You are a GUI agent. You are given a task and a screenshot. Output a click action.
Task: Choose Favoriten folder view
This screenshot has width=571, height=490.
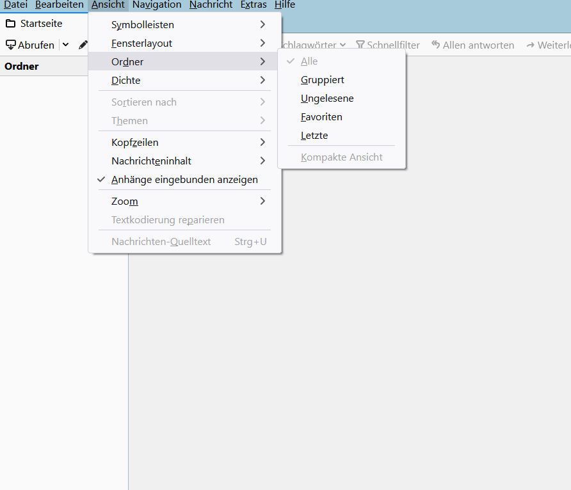pos(342,117)
